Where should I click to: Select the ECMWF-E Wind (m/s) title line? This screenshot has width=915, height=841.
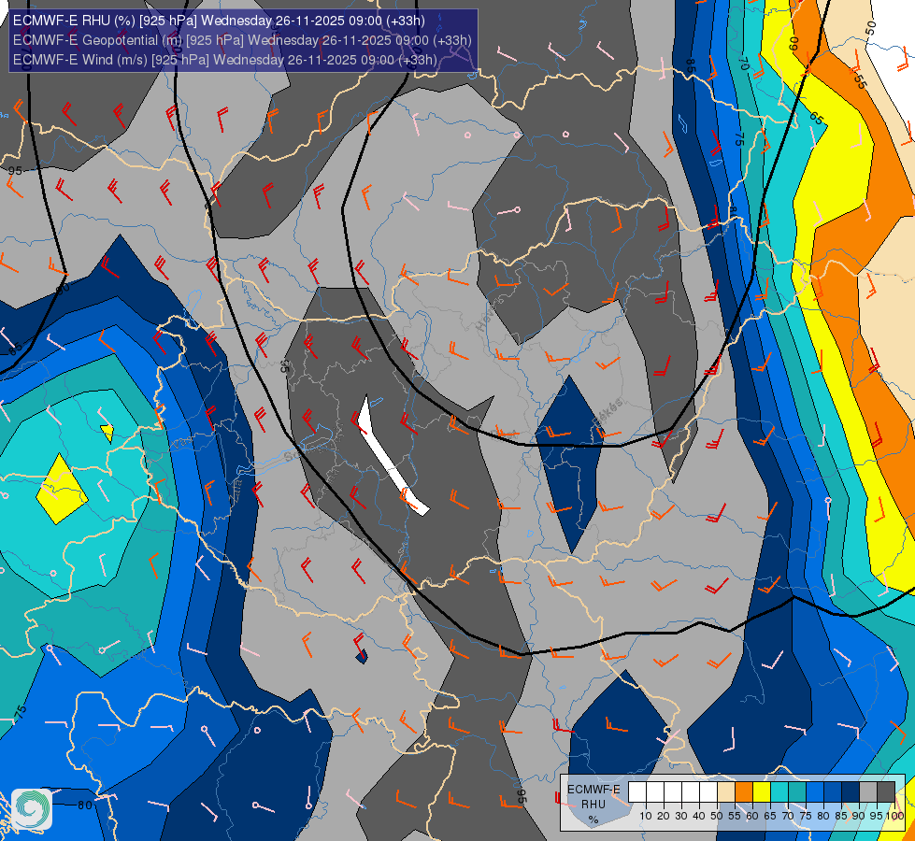224,60
